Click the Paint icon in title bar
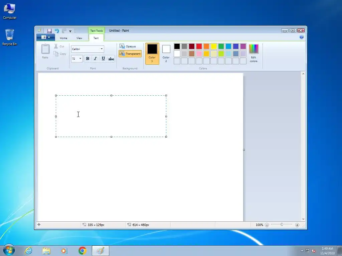This screenshot has width=342, height=256. coord(39,30)
